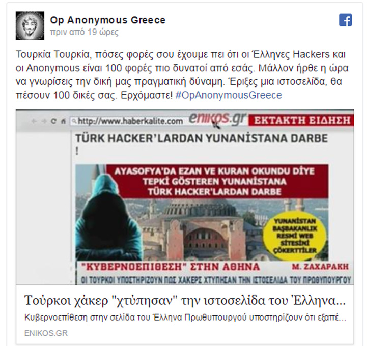
Task: Open the #OpAnonymousGreece hashtag
Action: (229, 95)
